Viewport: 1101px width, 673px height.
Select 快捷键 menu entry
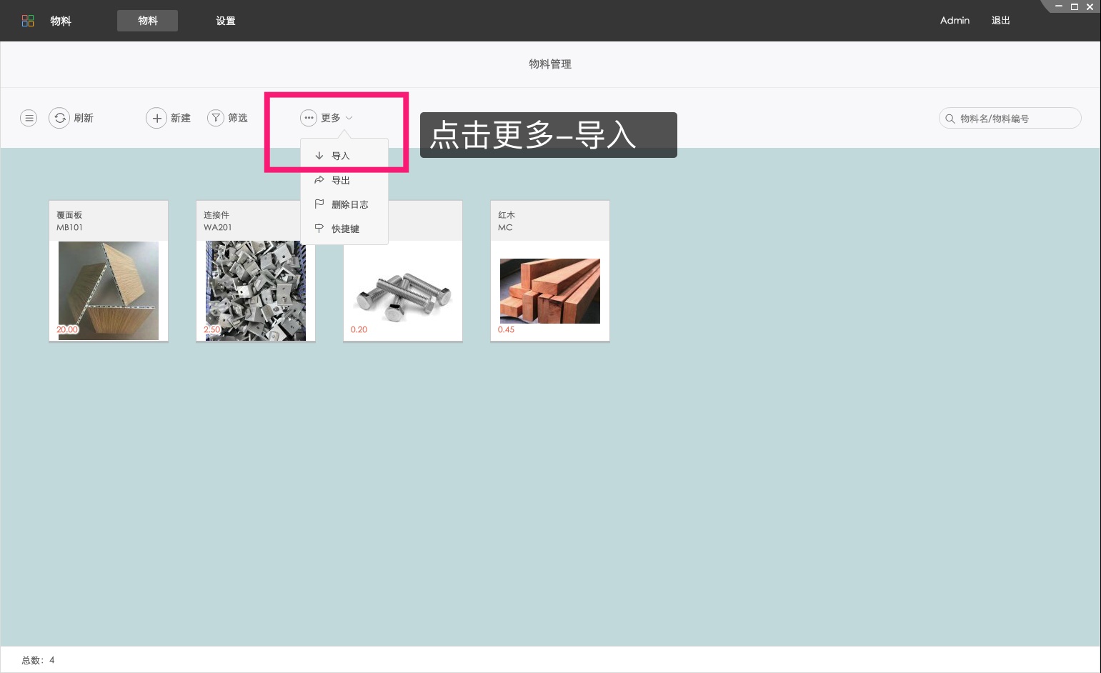[345, 229]
